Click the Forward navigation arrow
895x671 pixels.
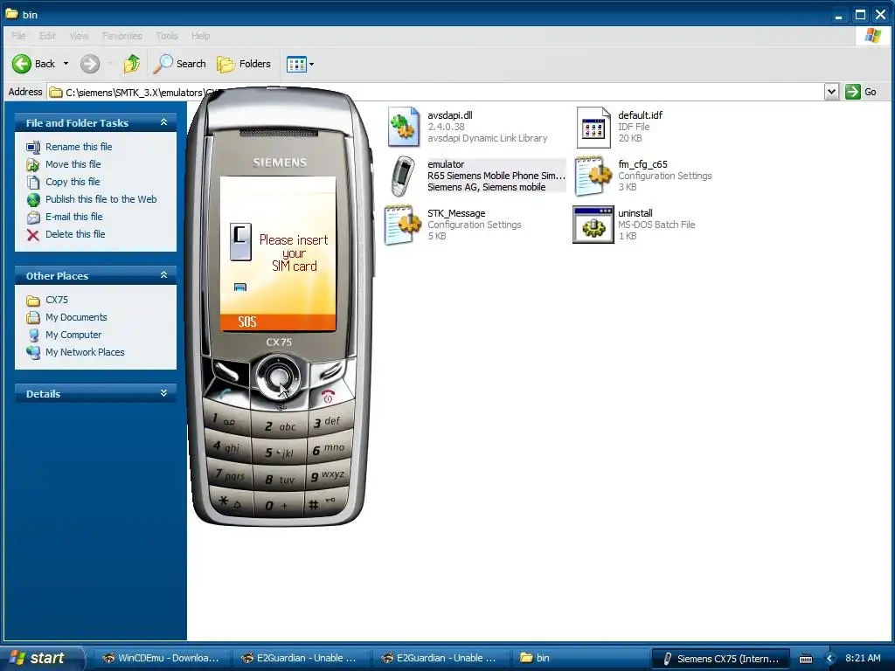pyautogui.click(x=90, y=64)
